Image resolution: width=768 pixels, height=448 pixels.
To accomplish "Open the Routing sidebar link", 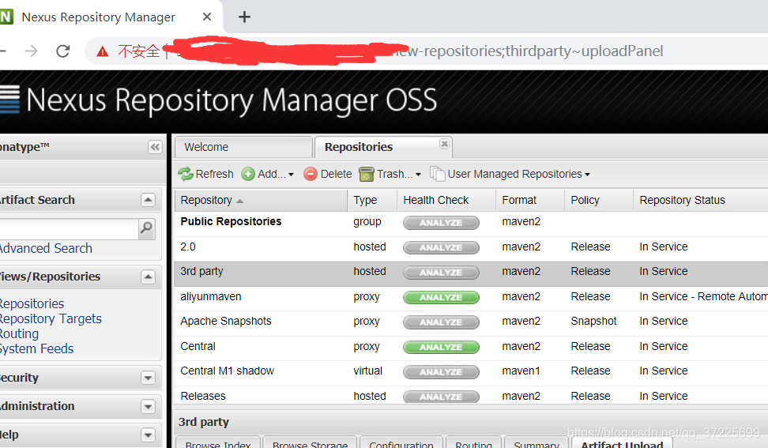I will click(19, 334).
